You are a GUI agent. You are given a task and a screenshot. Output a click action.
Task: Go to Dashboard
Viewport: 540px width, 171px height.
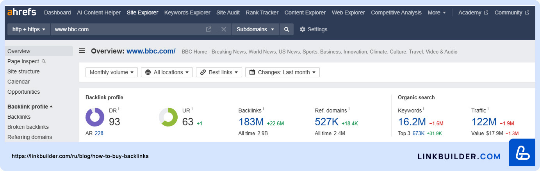pyautogui.click(x=57, y=12)
